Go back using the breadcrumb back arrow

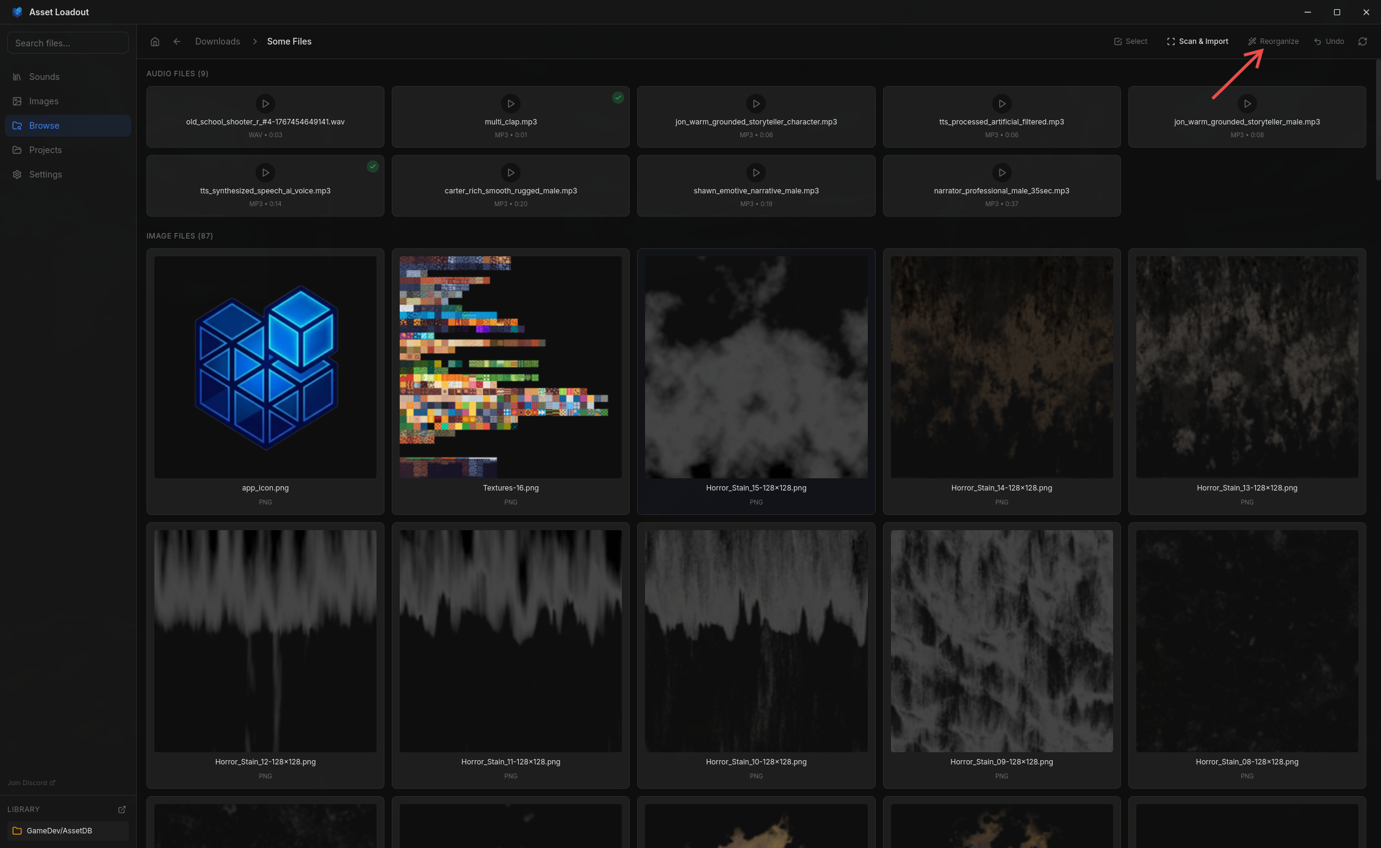[177, 41]
